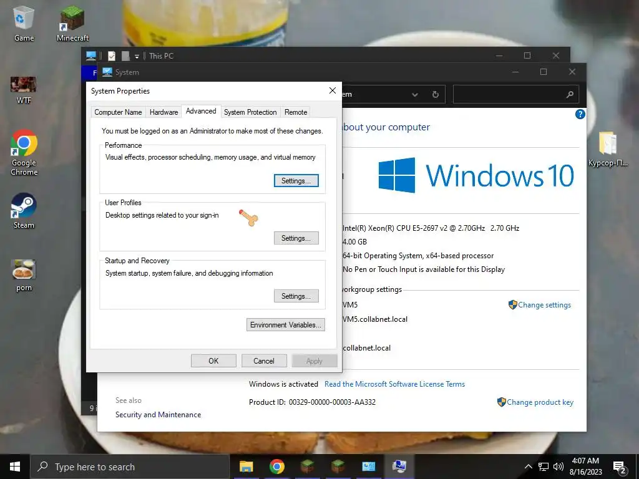
Task: Click the first Minecraft taskbar icon
Action: [x=307, y=467]
